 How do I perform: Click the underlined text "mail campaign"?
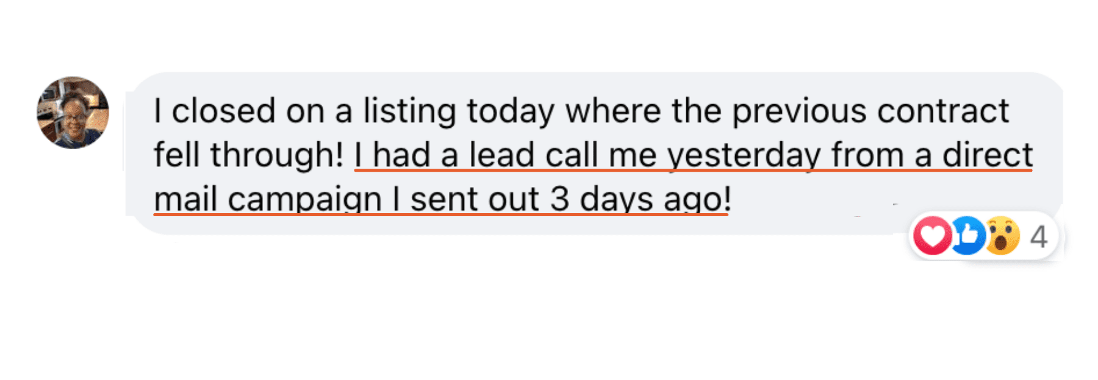pyautogui.click(x=268, y=200)
